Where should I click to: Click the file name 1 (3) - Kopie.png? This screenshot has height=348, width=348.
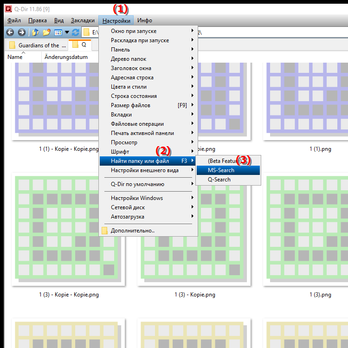(x=195, y=295)
